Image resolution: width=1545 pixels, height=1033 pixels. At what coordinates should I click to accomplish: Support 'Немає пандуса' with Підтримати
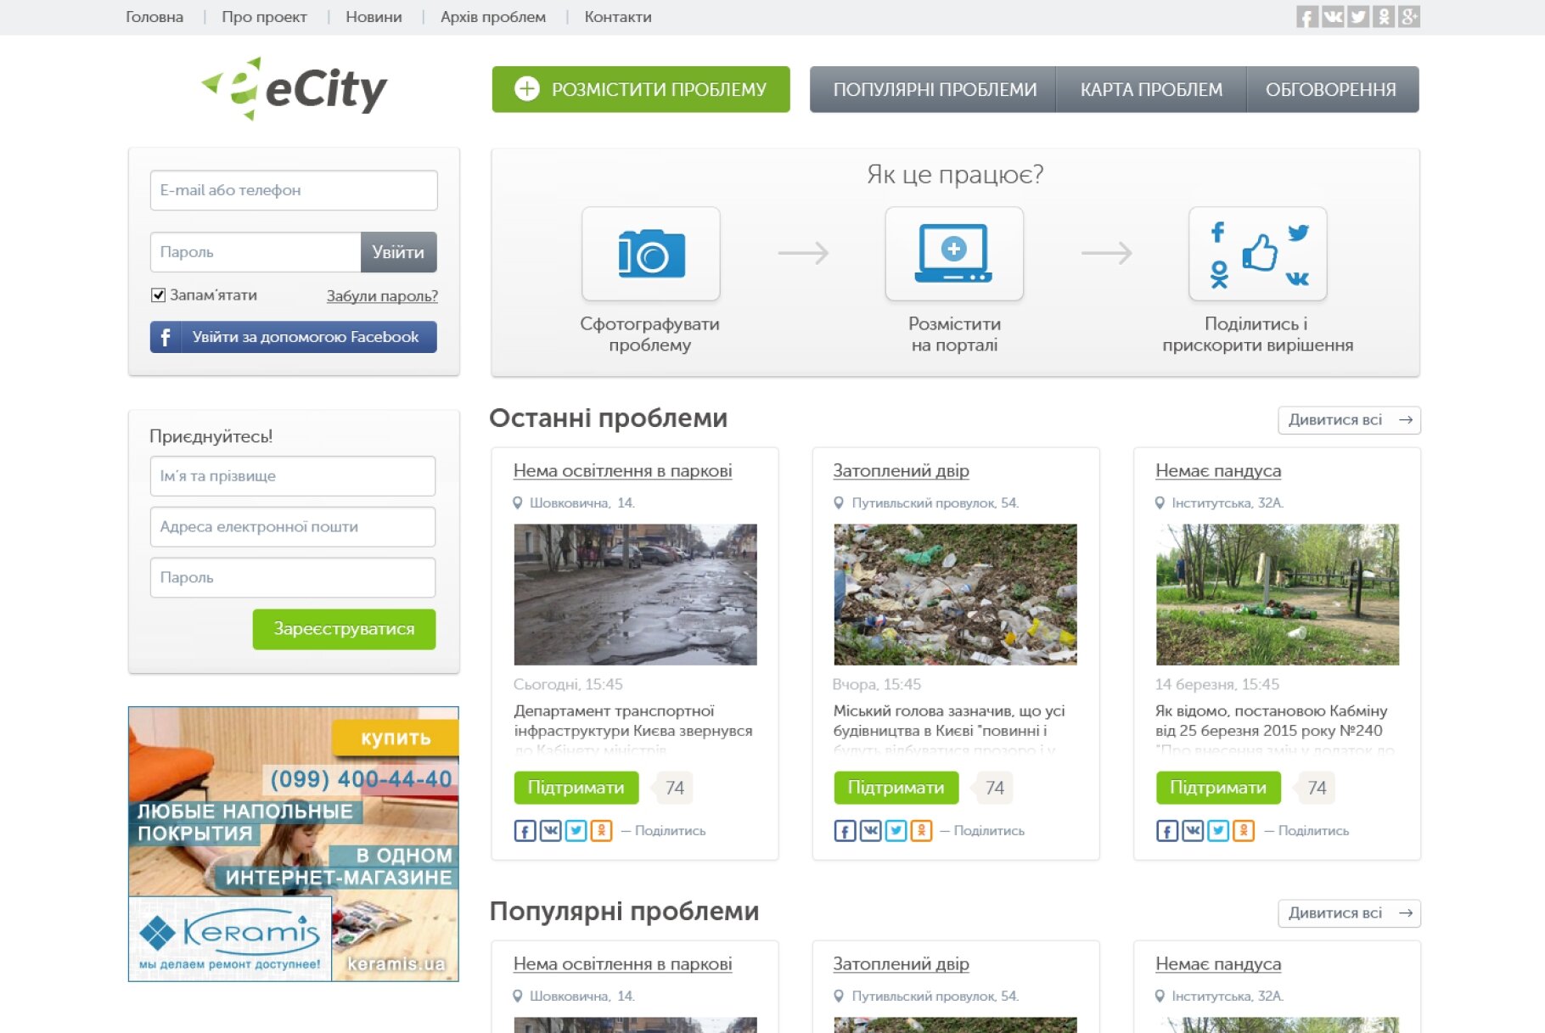[1218, 788]
